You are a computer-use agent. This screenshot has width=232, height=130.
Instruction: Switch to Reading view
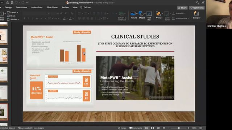(158, 128)
